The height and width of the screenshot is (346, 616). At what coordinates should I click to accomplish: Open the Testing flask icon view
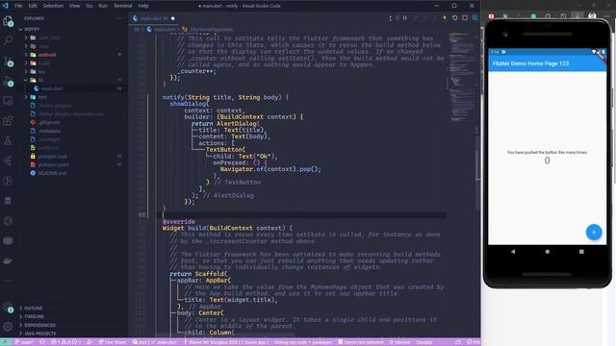pos(8,141)
